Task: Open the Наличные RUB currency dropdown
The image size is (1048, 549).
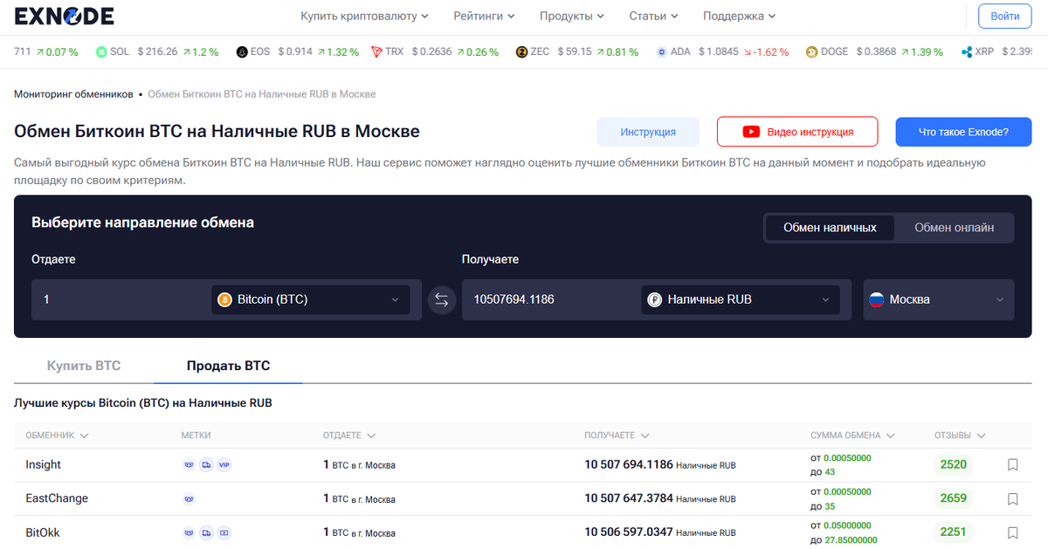Action: [x=739, y=299]
